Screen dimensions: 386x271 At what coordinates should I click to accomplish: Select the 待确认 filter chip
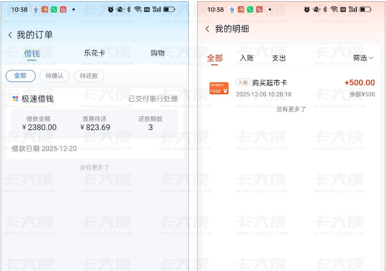tap(54, 76)
